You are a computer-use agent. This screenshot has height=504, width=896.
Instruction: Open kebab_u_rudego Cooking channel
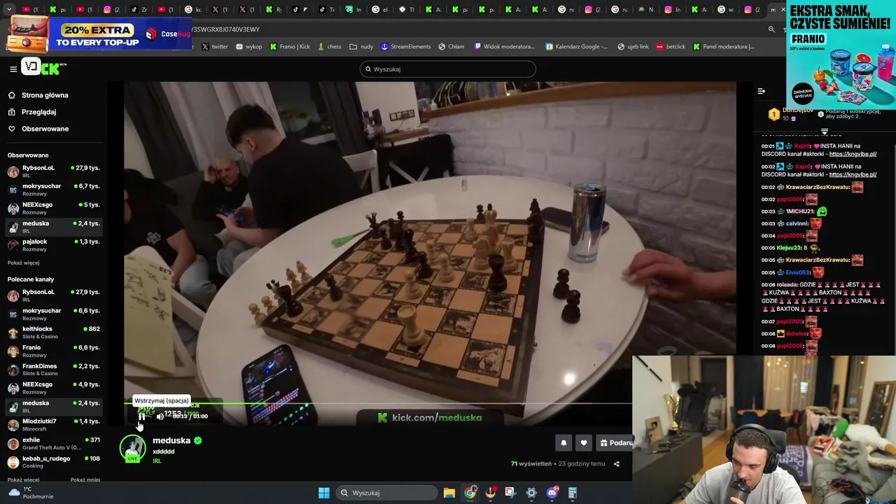click(53, 462)
